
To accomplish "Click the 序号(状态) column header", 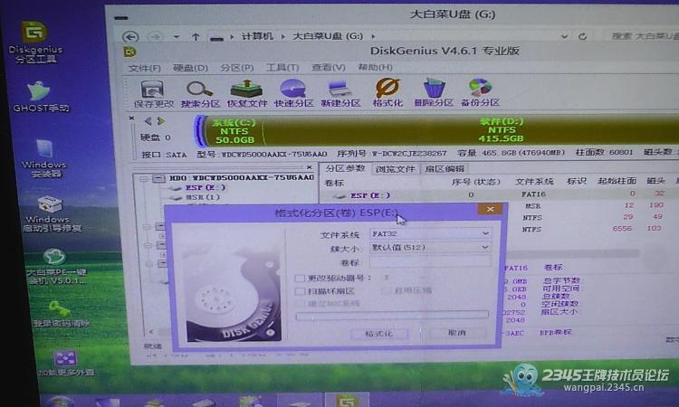I will pos(476,182).
